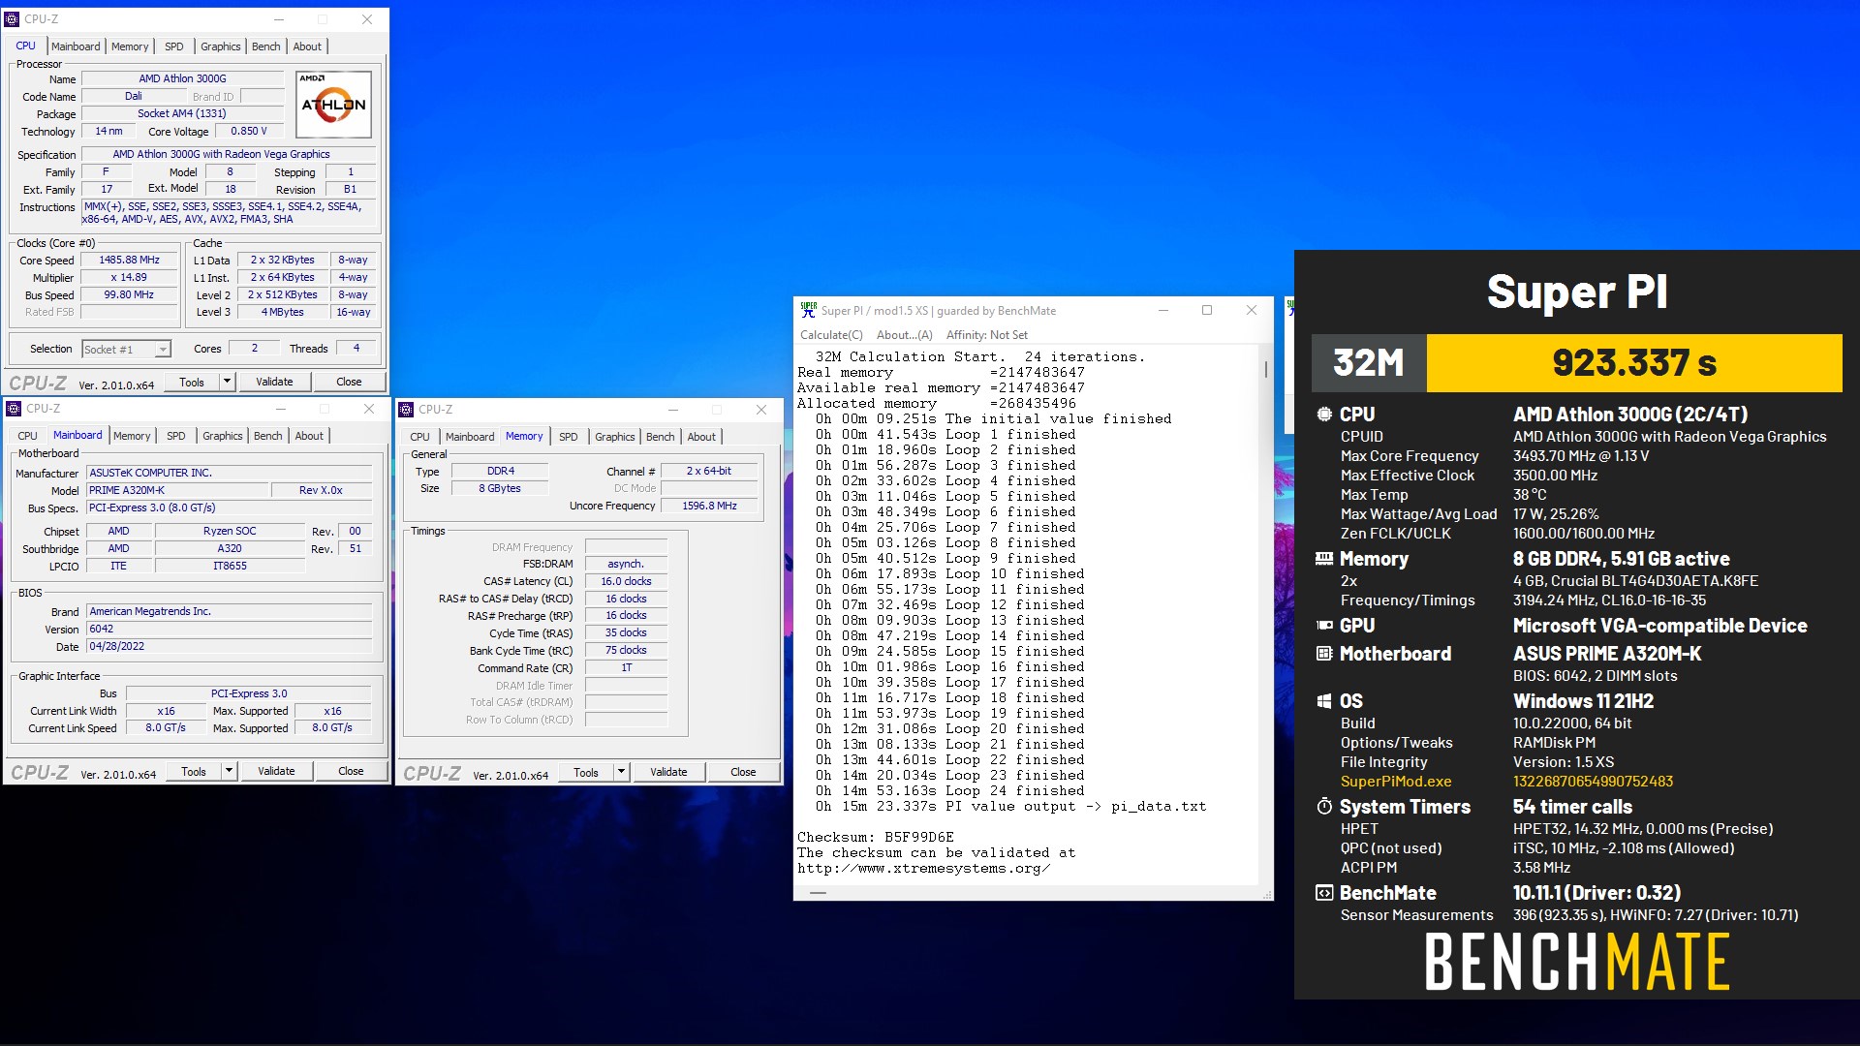1860x1046 pixels.
Task: Open the Tools dropdown arrow in CPU window
Action: pos(227,382)
